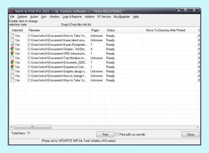The height and width of the screenshot is (153, 209).
Task: Open the Addons menu
Action: pyautogui.click(x=90, y=17)
